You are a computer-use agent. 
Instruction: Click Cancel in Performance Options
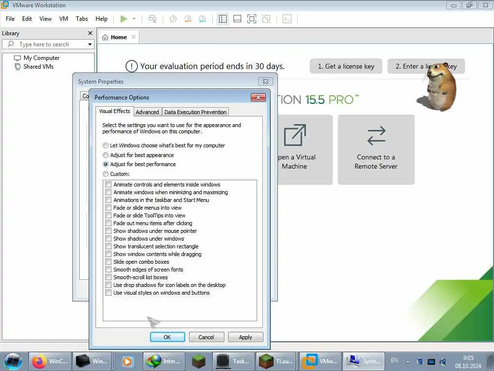(x=206, y=337)
